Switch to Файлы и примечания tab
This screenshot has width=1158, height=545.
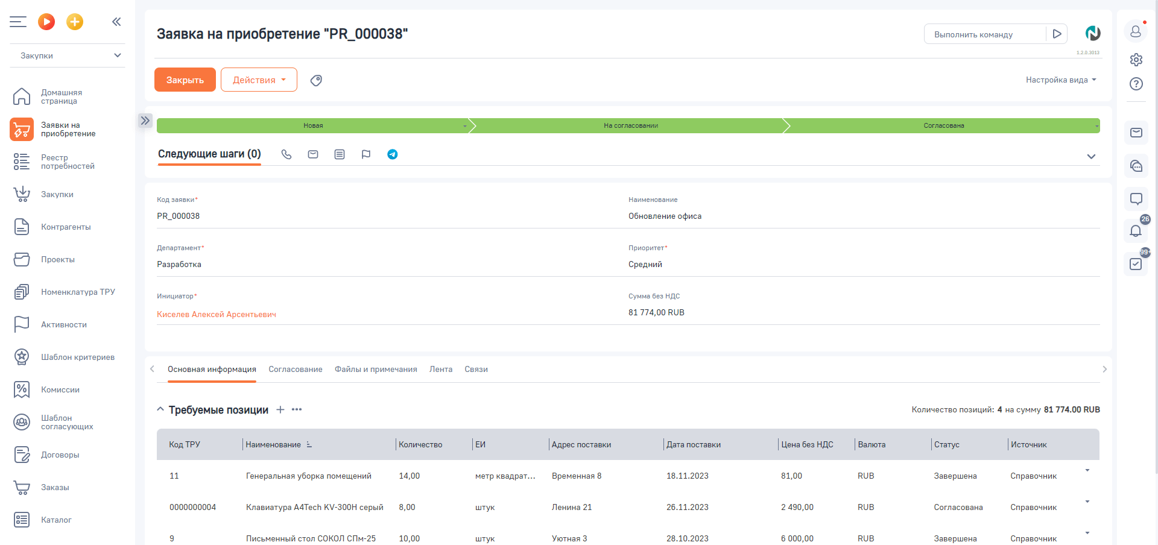[x=376, y=370]
